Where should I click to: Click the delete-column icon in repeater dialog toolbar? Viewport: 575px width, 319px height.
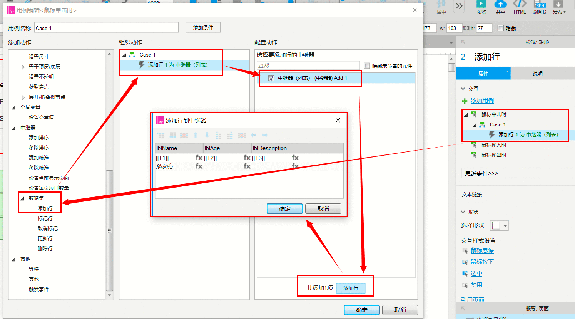click(x=242, y=135)
